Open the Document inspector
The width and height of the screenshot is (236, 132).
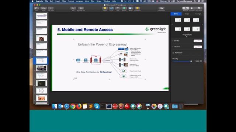[x=199, y=8]
